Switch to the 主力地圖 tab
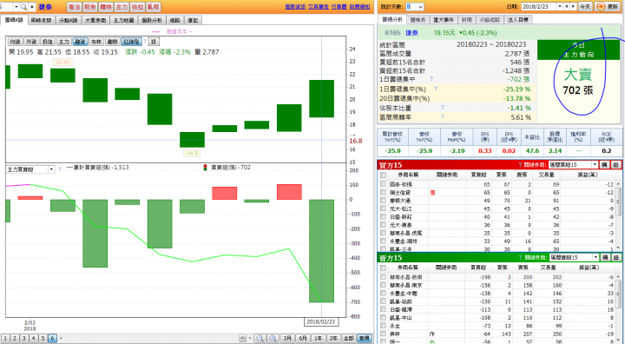 click(123, 20)
